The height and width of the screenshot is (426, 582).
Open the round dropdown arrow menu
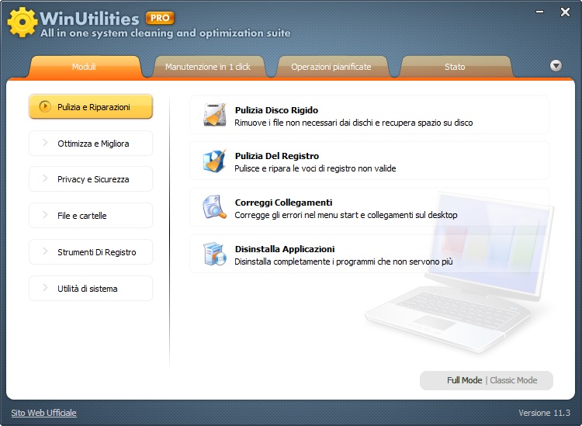click(556, 66)
